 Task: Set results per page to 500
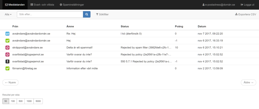click(x=21, y=101)
